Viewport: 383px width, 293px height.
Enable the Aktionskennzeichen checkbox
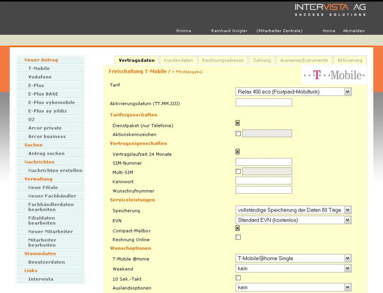click(x=238, y=133)
